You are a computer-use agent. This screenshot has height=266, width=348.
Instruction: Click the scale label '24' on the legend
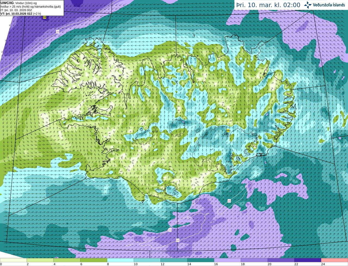point(323,264)
